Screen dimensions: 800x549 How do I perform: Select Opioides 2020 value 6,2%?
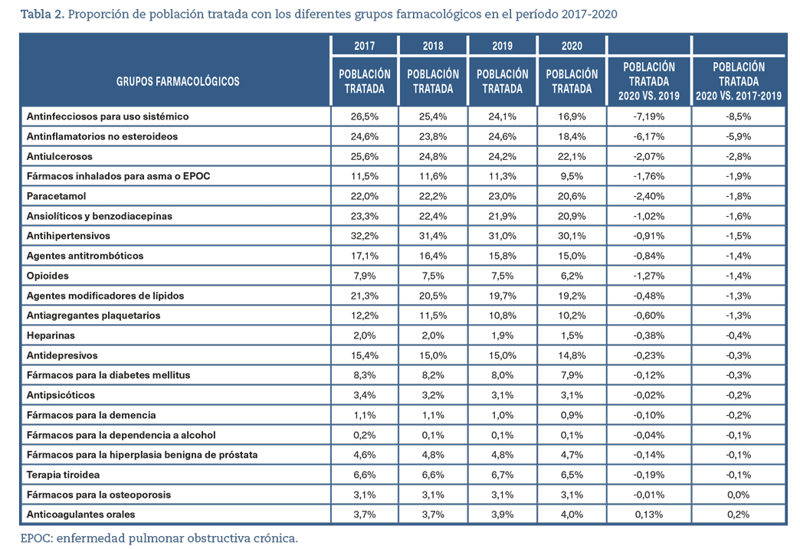(572, 276)
